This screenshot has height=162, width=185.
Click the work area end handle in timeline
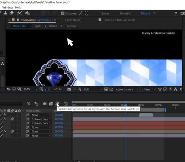pos(165,110)
